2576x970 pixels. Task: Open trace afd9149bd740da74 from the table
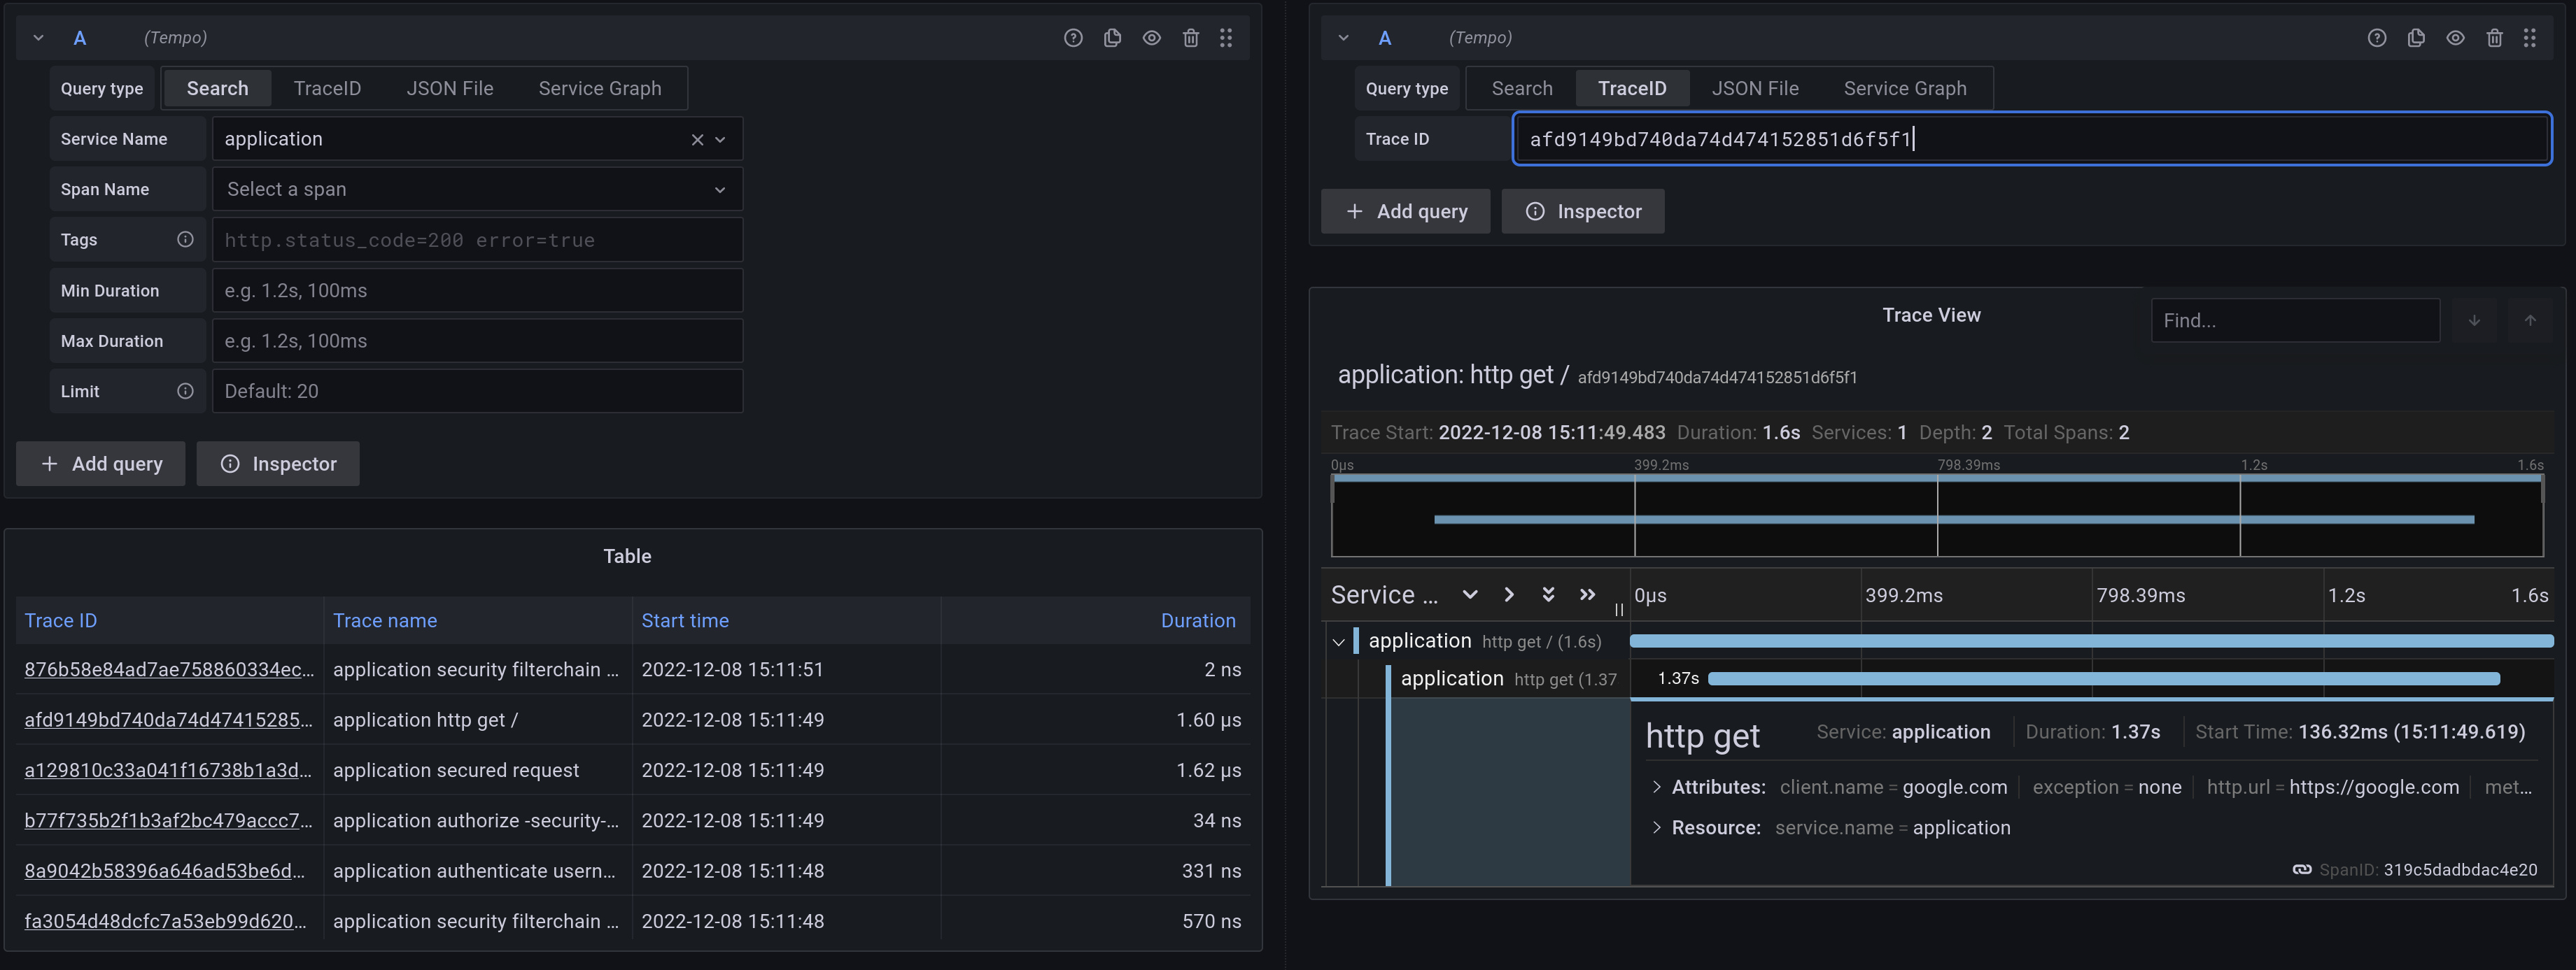(168, 719)
